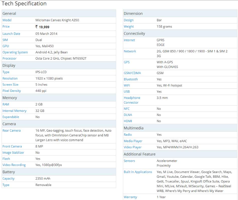The height and width of the screenshot is (200, 238).
Task: Select the Flash link
Action: 6,159
